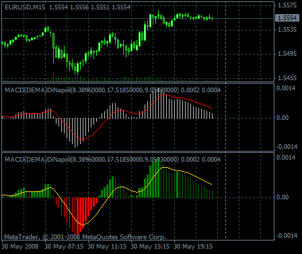Click the 30 May 07:15 time axis label

pos(64,247)
